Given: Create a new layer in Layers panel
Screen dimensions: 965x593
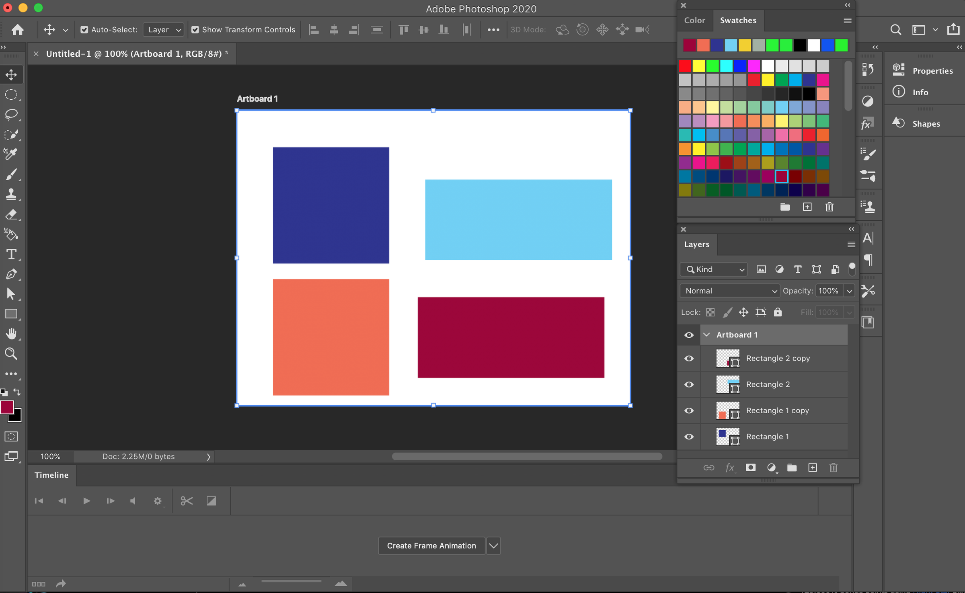Looking at the screenshot, I should click(x=813, y=468).
